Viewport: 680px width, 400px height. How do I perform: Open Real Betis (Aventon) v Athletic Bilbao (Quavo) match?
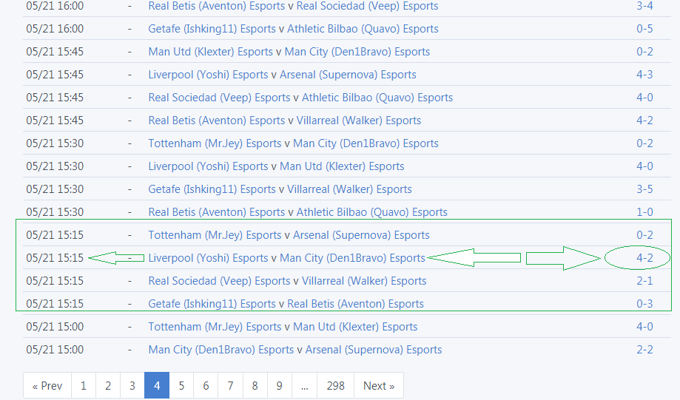click(x=297, y=212)
